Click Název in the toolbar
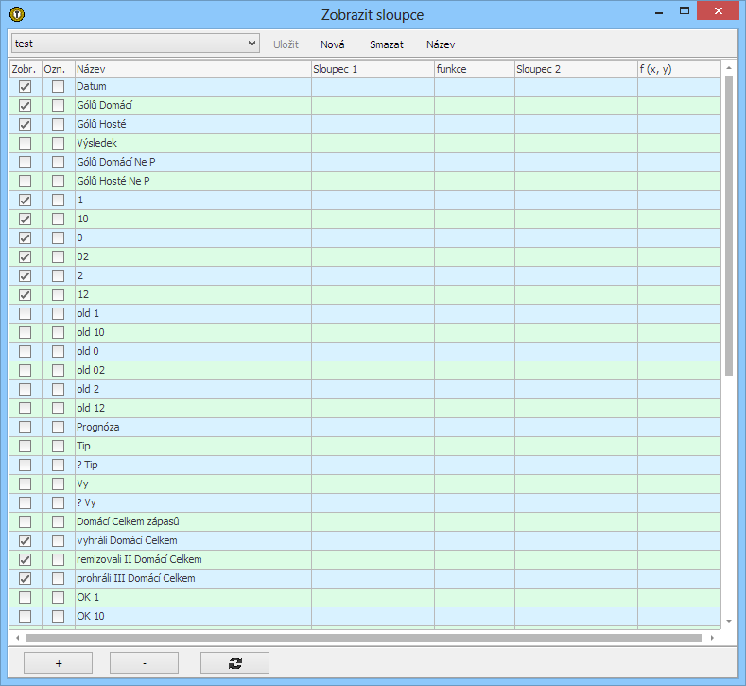Image resolution: width=746 pixels, height=686 pixels. (x=441, y=44)
